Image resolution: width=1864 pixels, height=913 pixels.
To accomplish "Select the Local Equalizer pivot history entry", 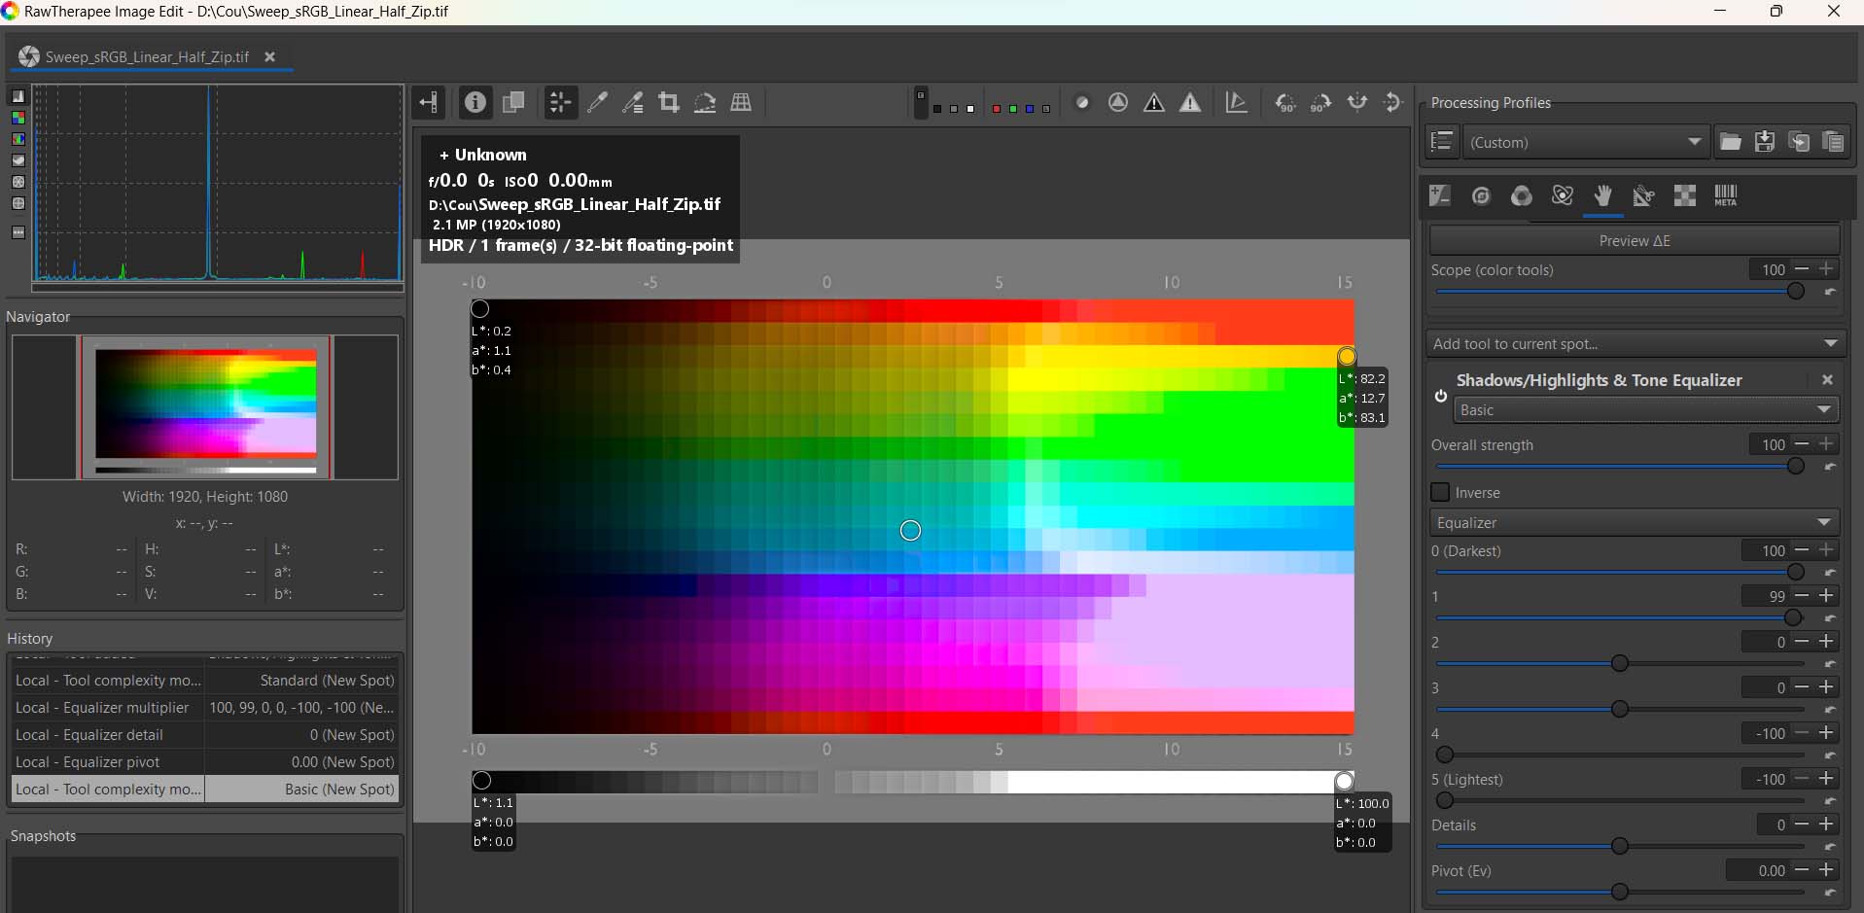I will click(x=204, y=762).
